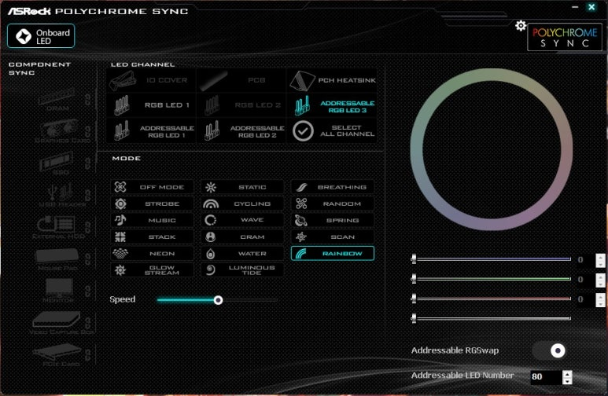The image size is (608, 396).
Task: Decrease the green value stepper
Action: pos(600,284)
